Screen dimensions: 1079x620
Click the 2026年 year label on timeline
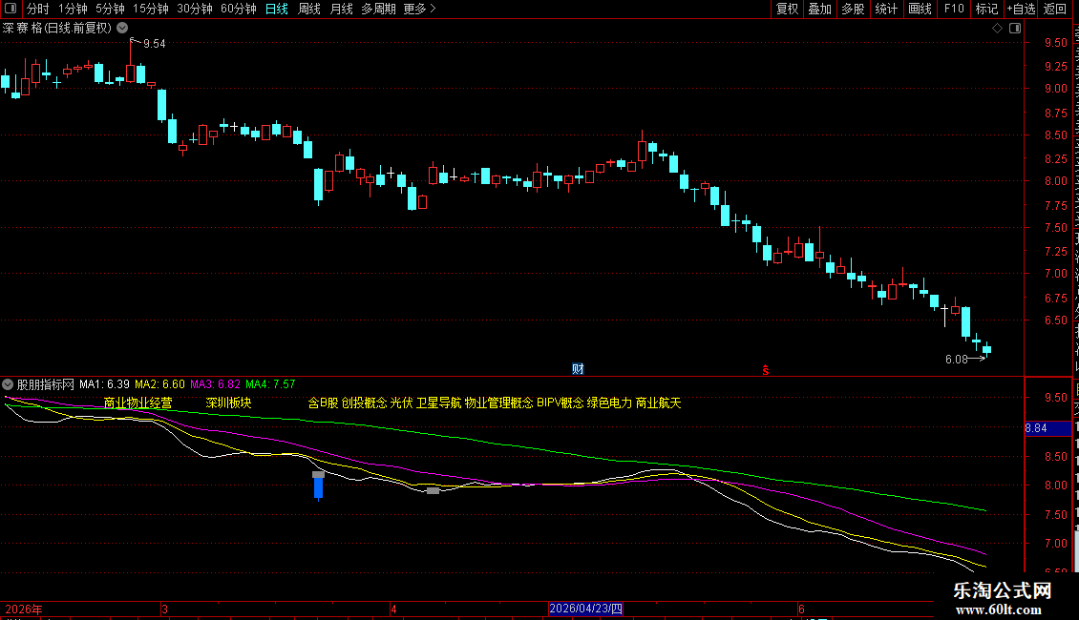[x=24, y=609]
